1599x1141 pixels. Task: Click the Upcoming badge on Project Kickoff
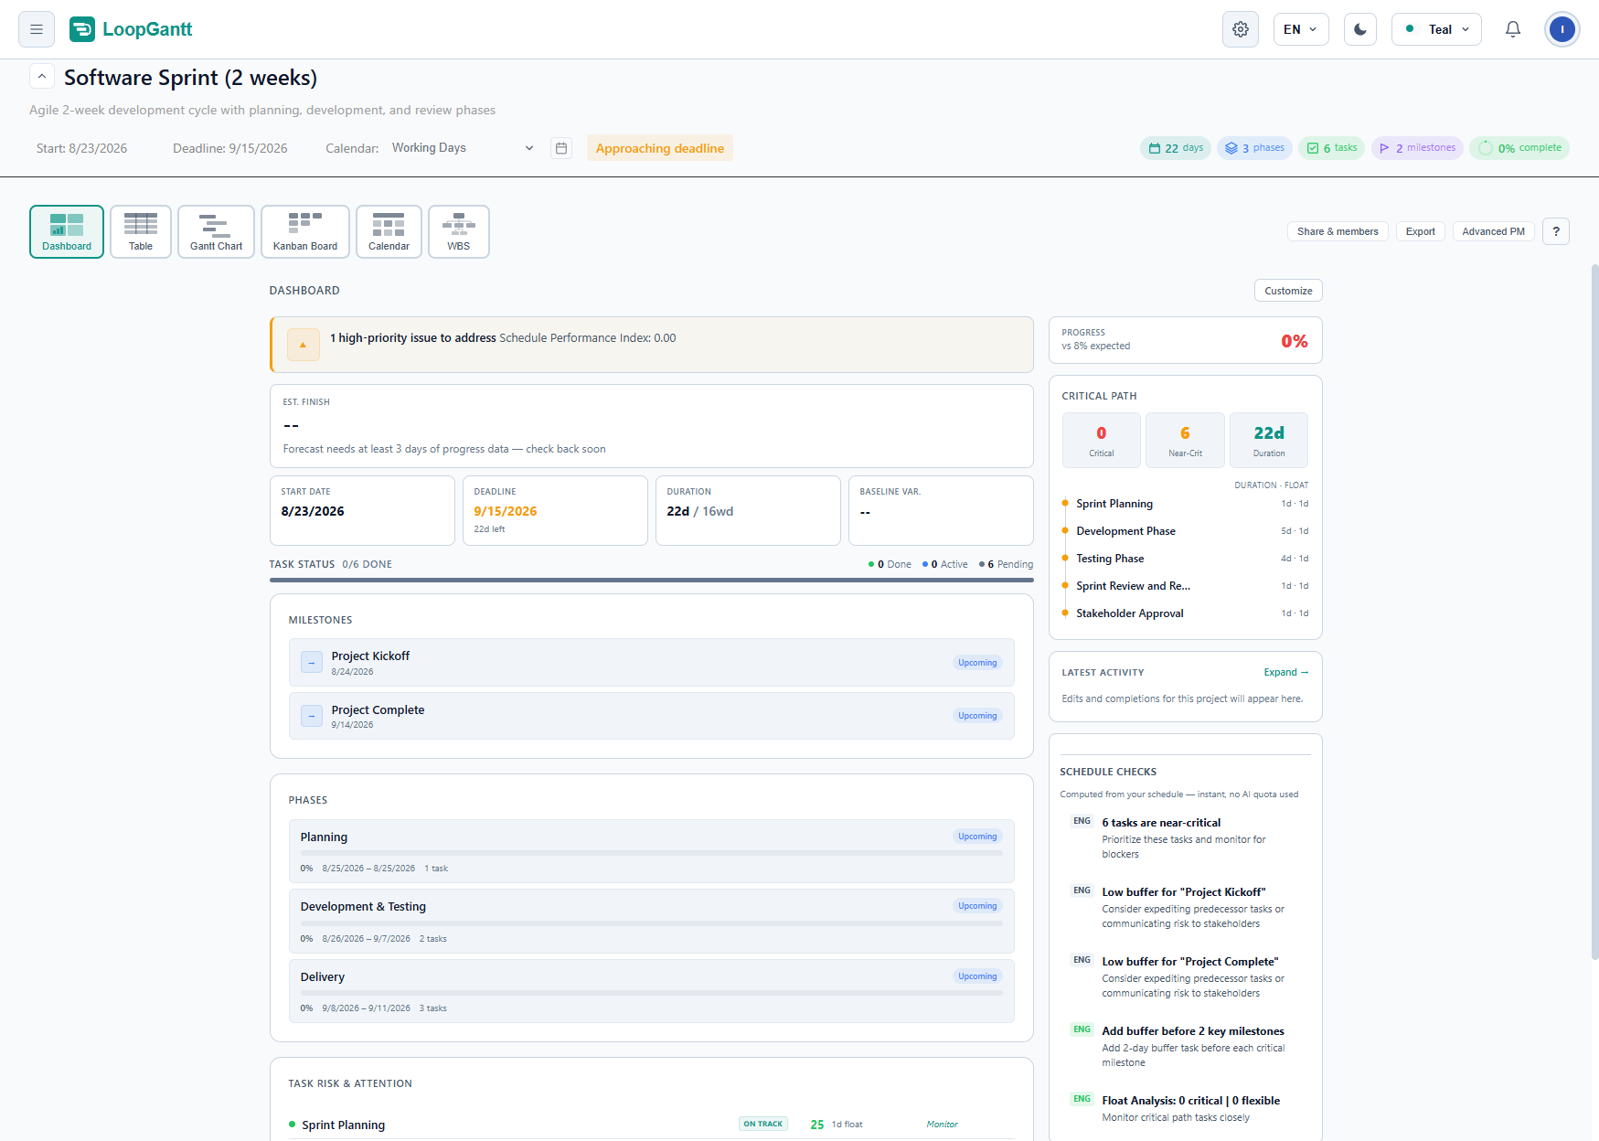(x=977, y=663)
